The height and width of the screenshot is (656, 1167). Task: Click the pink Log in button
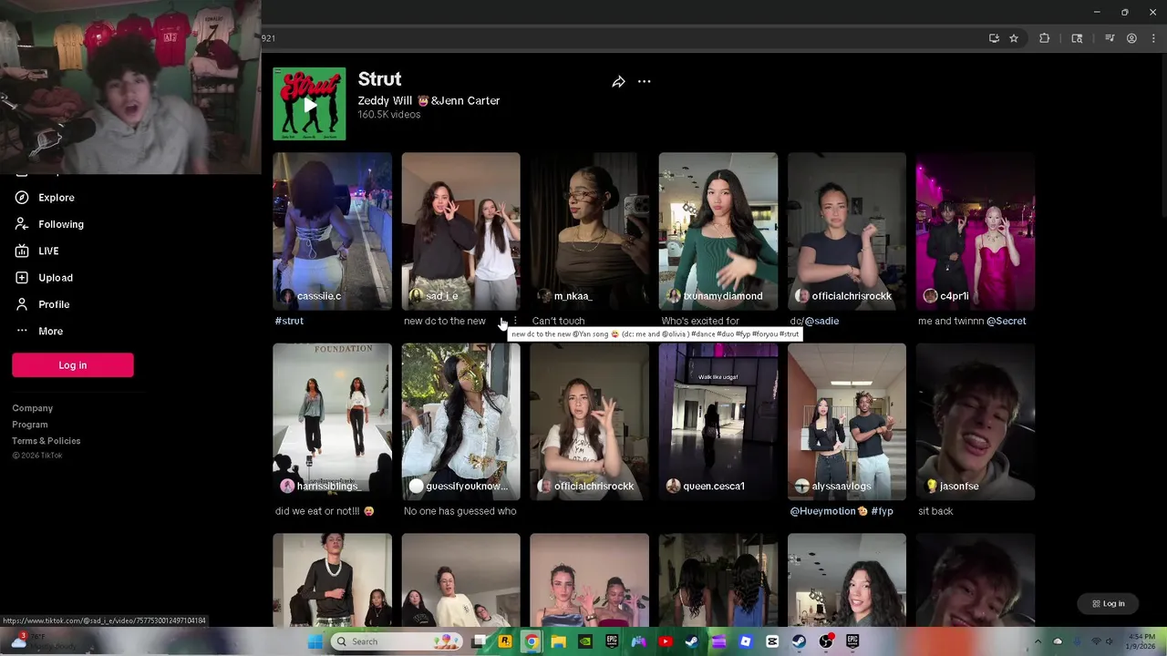73,365
